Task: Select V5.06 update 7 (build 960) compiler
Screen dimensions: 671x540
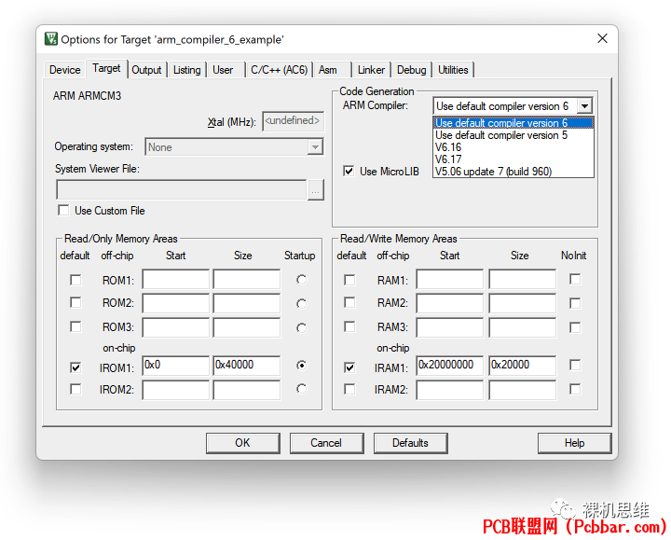Action: point(514,172)
